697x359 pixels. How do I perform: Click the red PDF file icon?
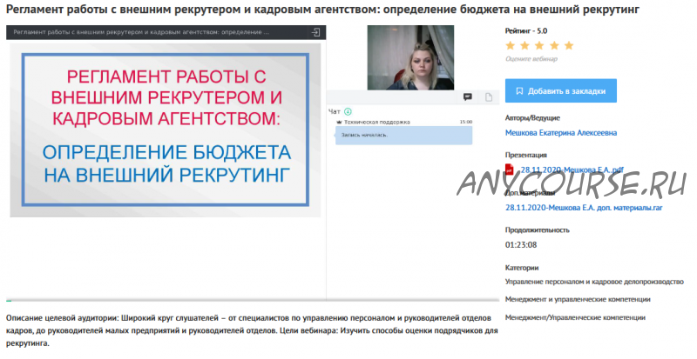click(x=511, y=169)
